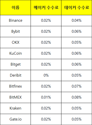Select the KuCoin name cell

(16, 53)
